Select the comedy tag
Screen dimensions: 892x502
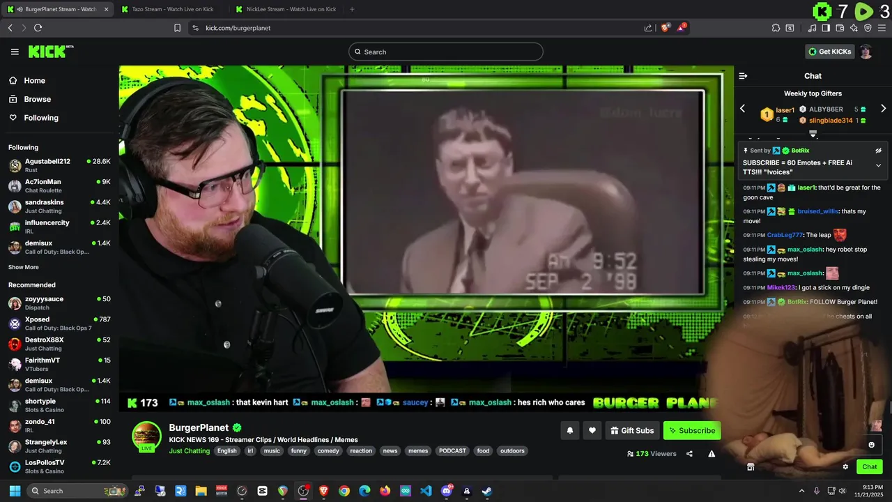pos(328,451)
